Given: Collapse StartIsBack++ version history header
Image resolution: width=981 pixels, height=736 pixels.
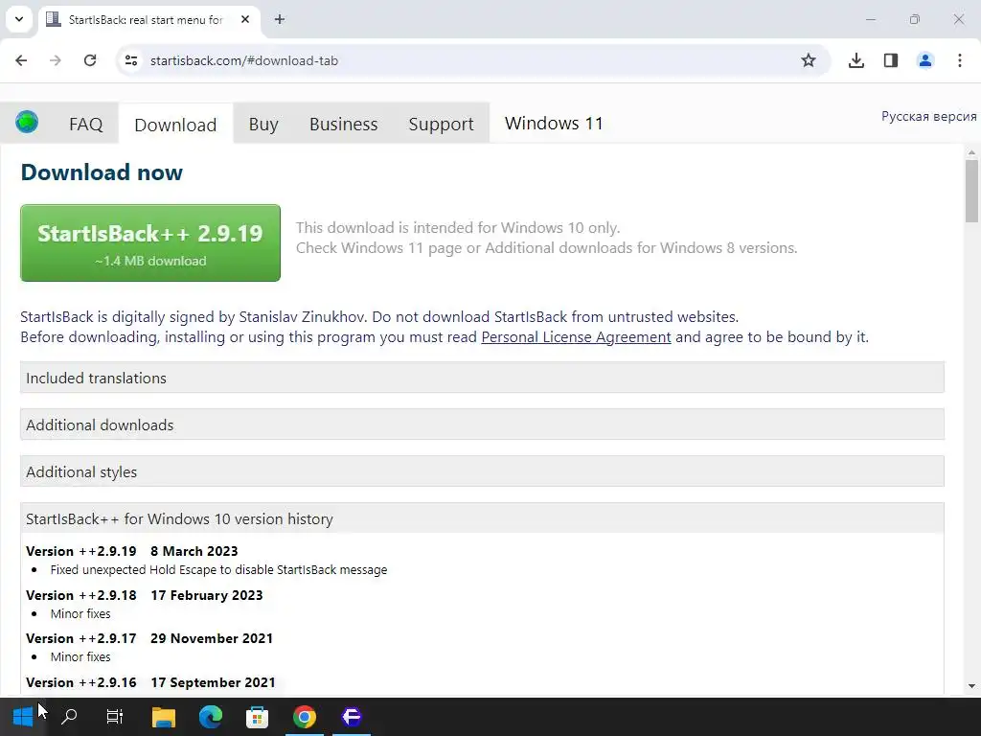Looking at the screenshot, I should pos(482,518).
